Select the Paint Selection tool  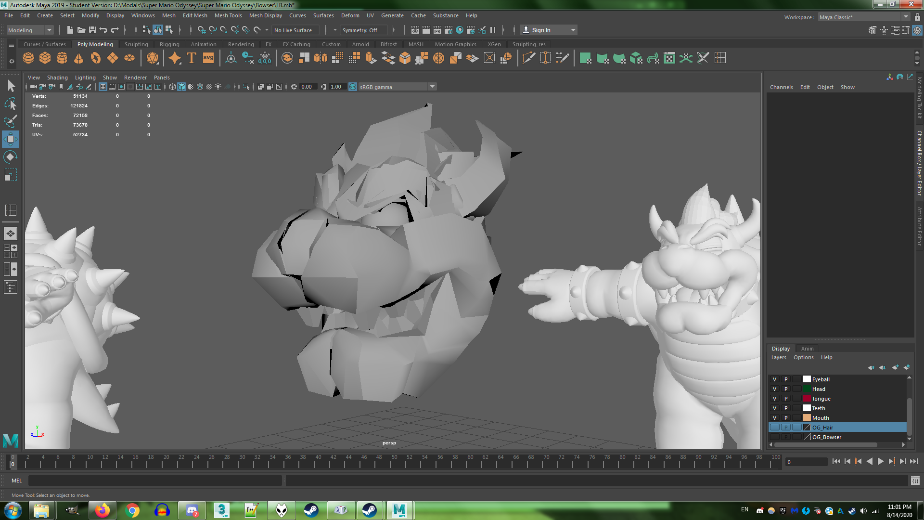[11, 121]
